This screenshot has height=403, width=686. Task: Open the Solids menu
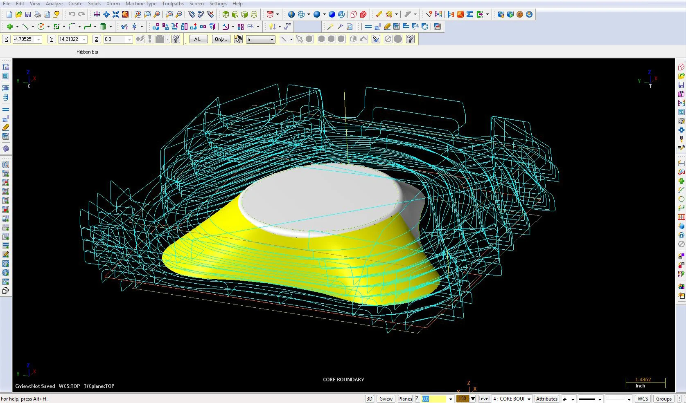pyautogui.click(x=94, y=4)
